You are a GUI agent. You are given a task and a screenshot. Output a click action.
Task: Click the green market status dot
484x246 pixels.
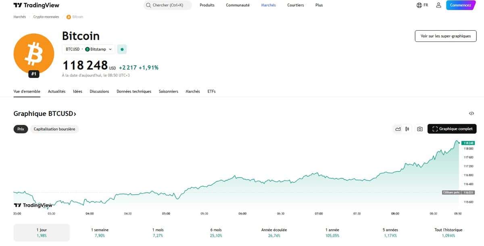[x=122, y=49]
